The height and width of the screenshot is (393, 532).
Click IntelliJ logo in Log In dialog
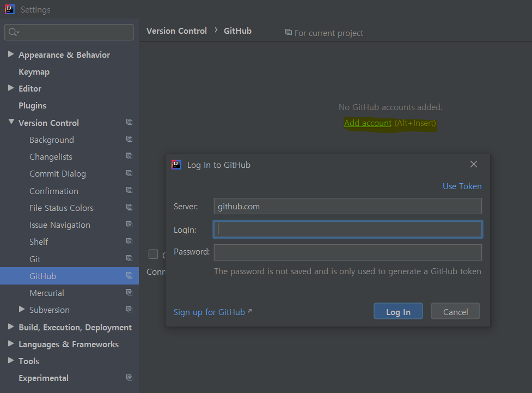tap(176, 165)
